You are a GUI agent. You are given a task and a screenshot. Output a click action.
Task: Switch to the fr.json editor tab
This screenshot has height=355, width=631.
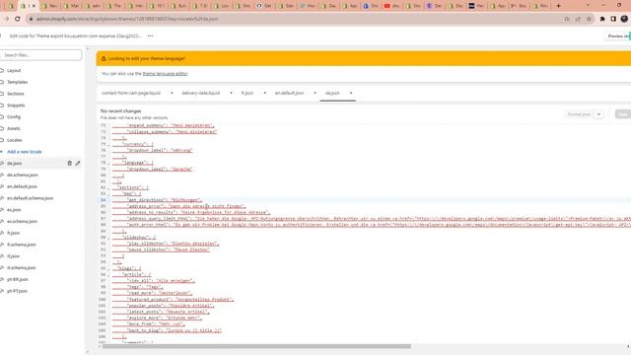(x=247, y=93)
